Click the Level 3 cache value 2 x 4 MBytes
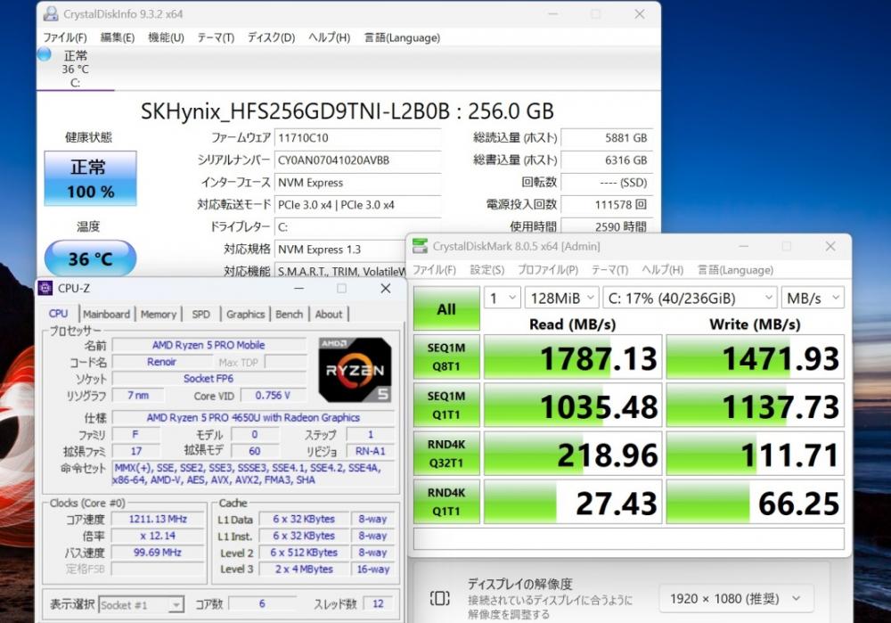 (304, 569)
